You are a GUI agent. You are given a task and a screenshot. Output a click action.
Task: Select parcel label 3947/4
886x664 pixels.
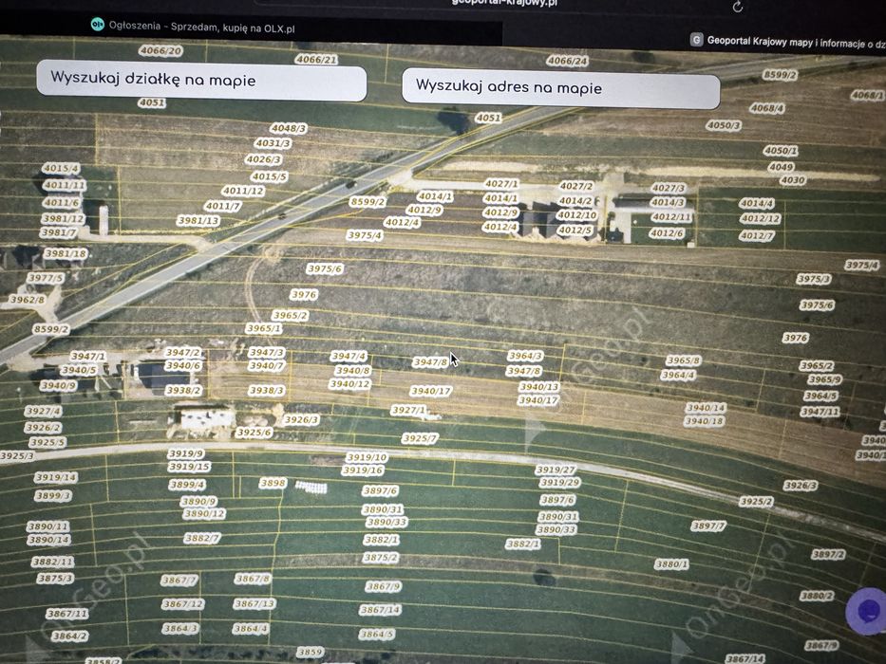click(x=349, y=356)
